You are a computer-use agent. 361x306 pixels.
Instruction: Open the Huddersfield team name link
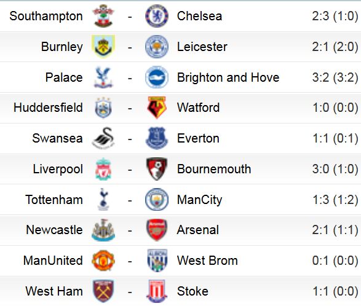click(48, 108)
